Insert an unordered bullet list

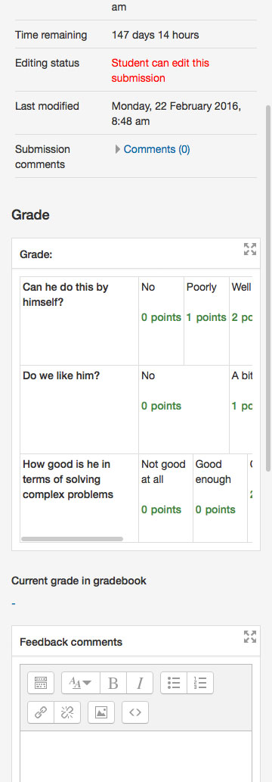pos(174,683)
